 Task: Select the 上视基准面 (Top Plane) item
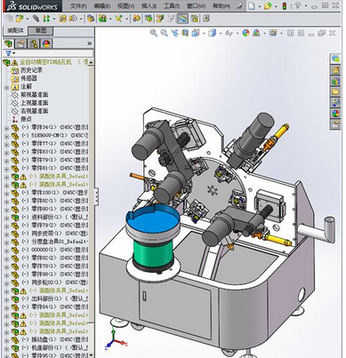[x=34, y=103]
